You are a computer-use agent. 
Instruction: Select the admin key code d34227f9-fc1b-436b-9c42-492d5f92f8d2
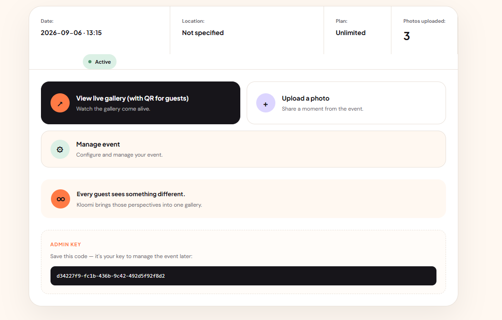(x=111, y=276)
